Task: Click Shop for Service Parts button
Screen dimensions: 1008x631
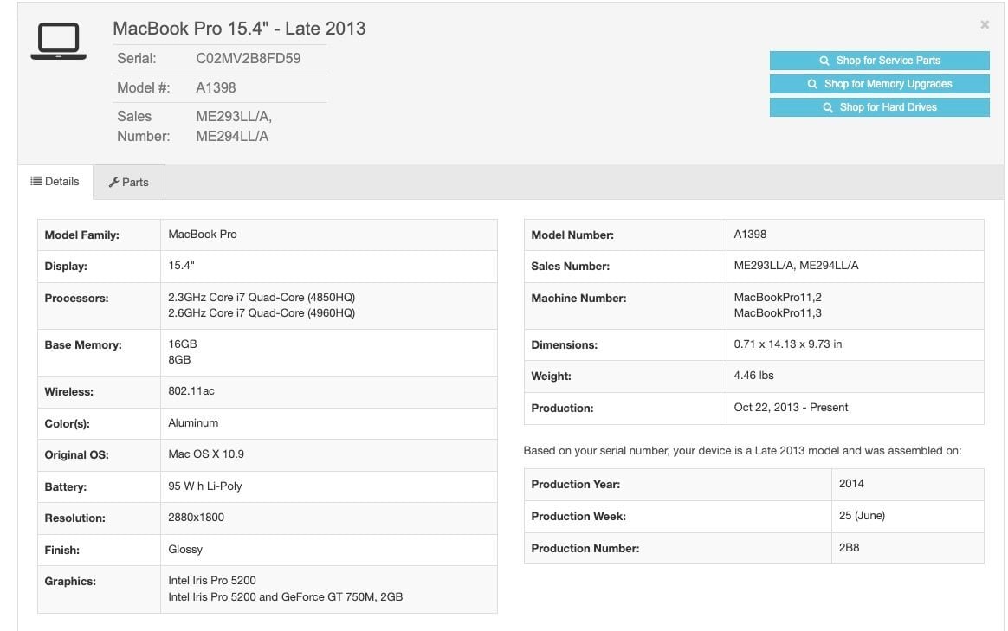Action: [880, 61]
